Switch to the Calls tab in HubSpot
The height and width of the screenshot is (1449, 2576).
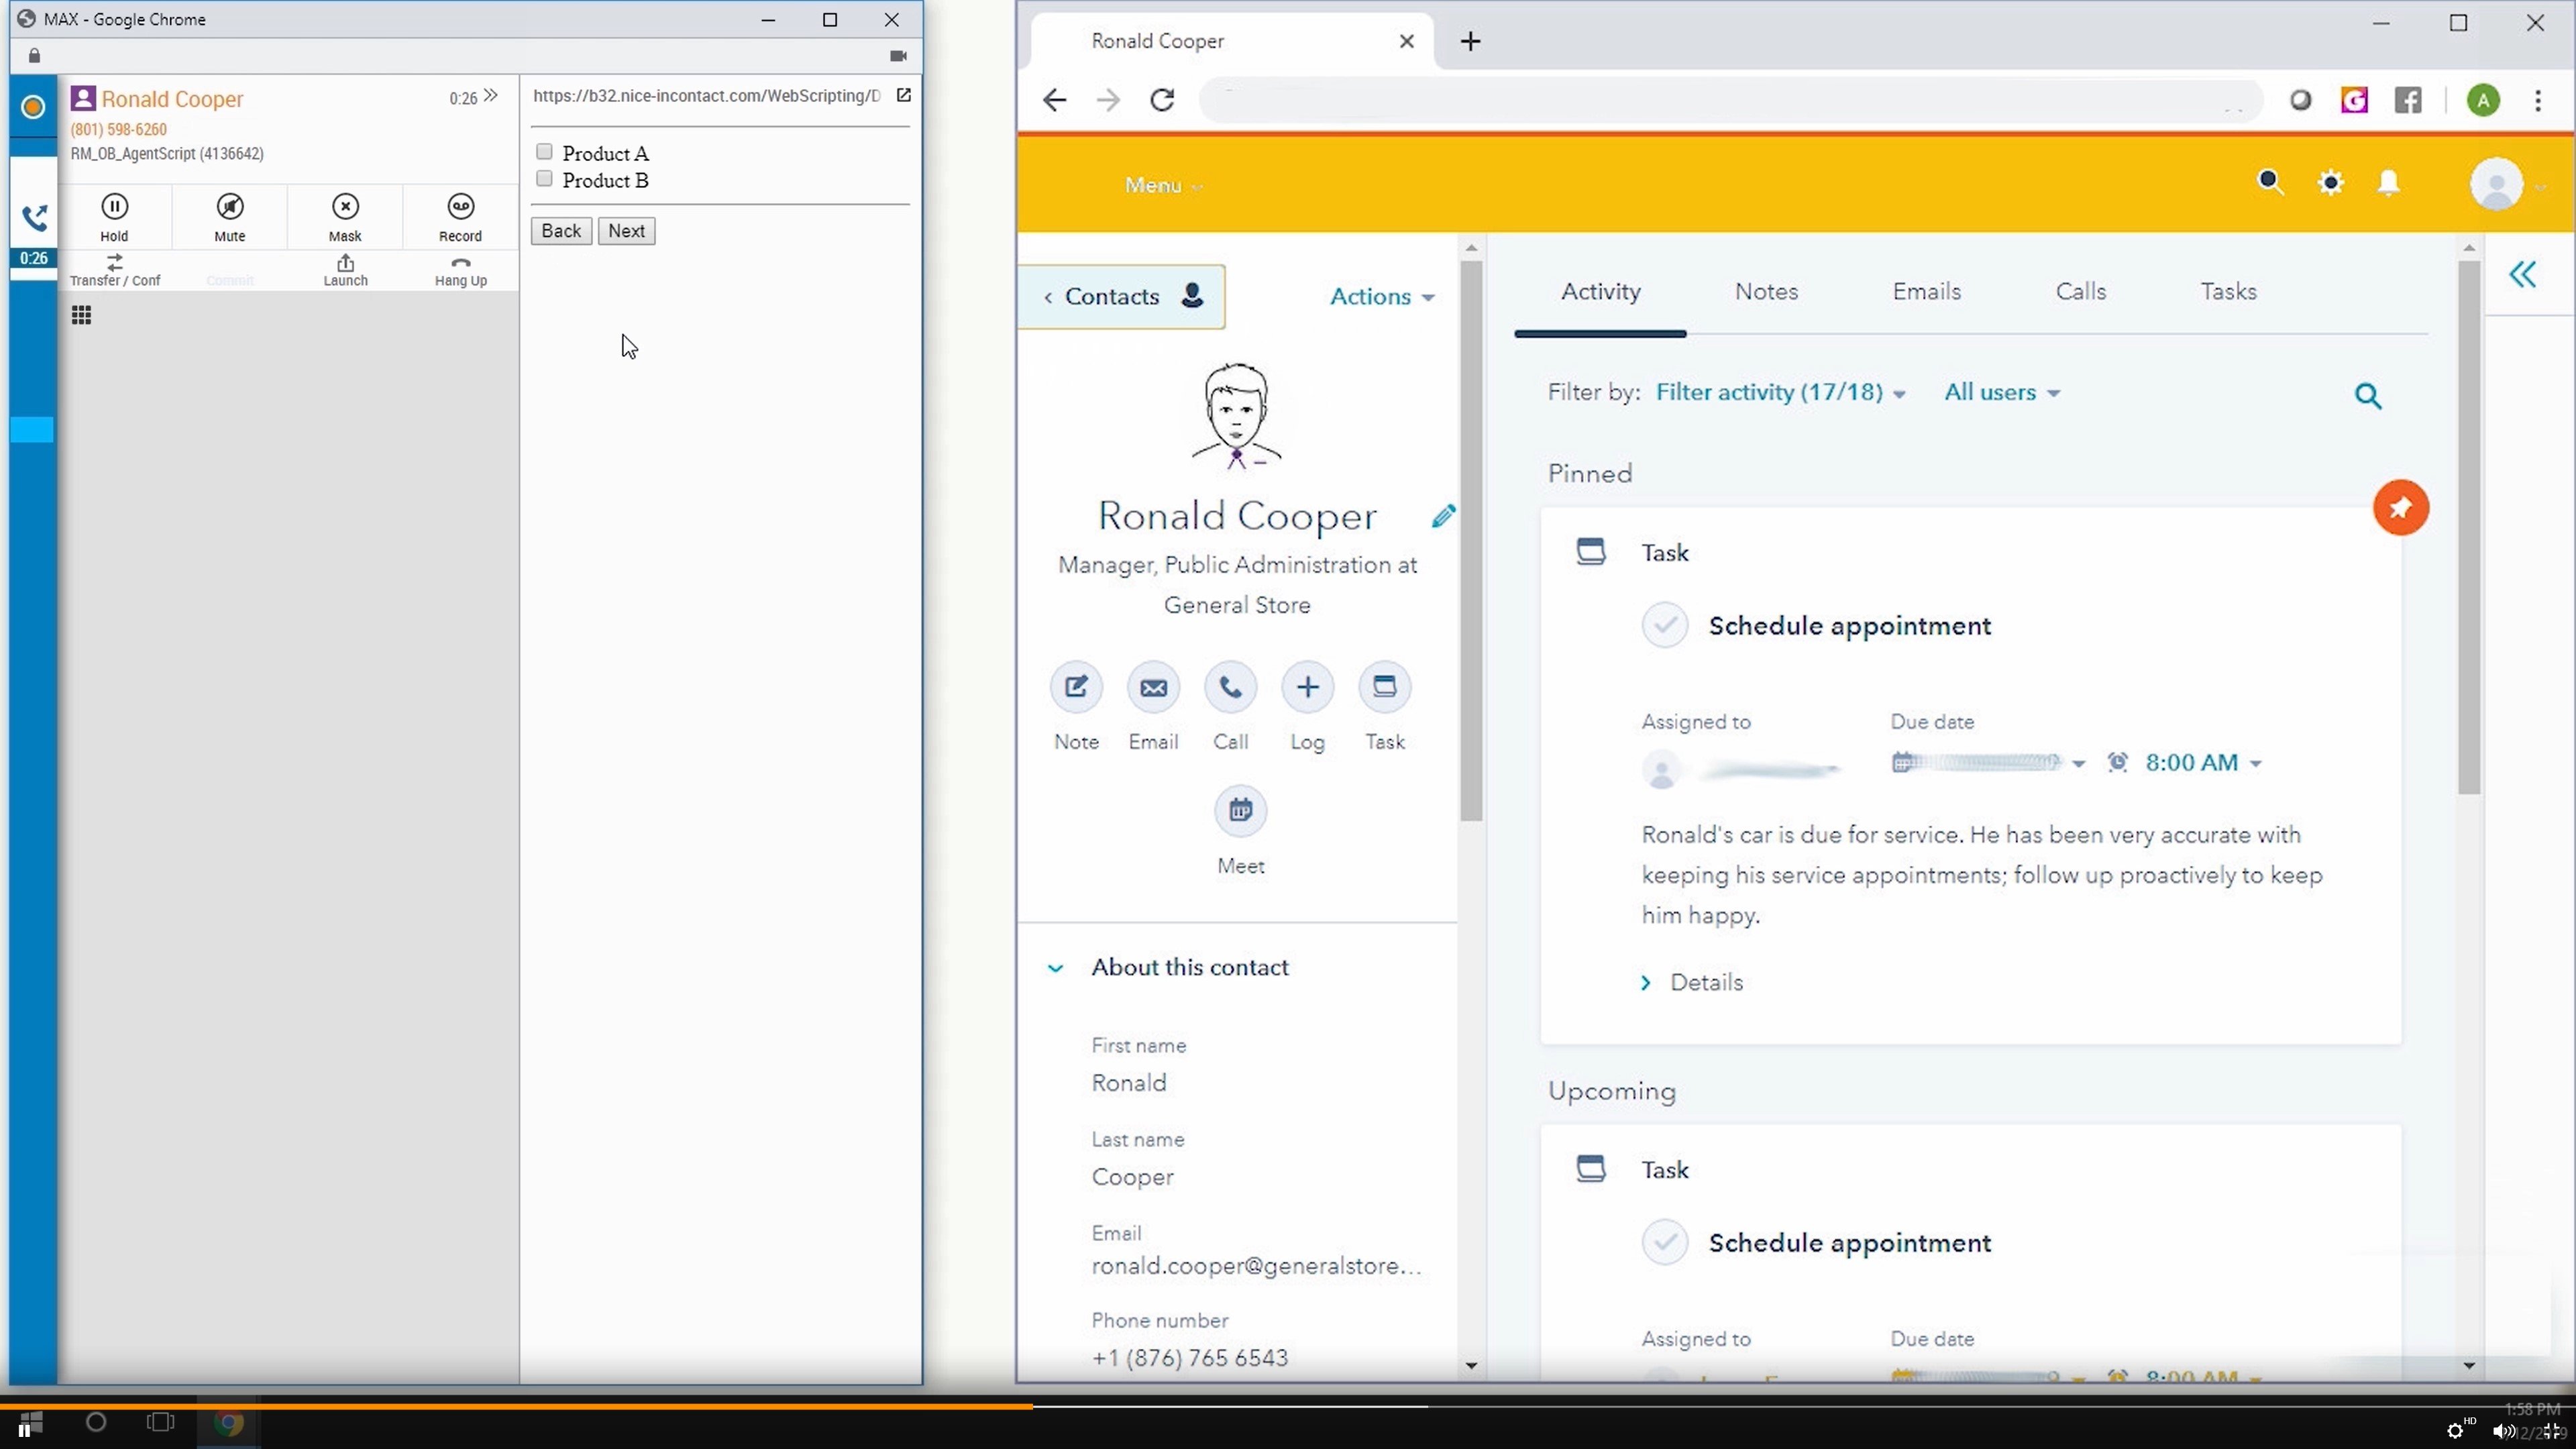[2081, 292]
